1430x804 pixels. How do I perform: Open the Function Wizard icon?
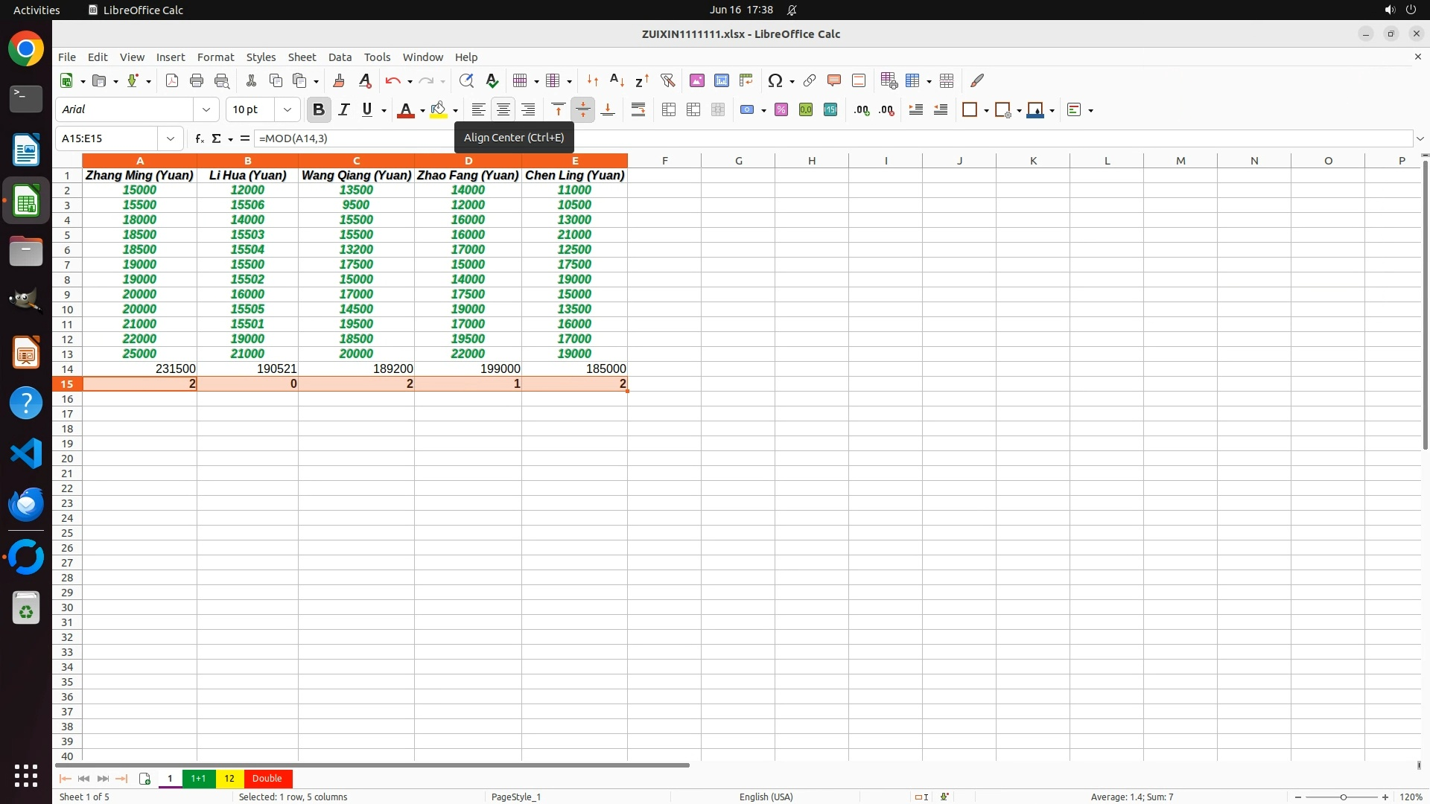199,138
